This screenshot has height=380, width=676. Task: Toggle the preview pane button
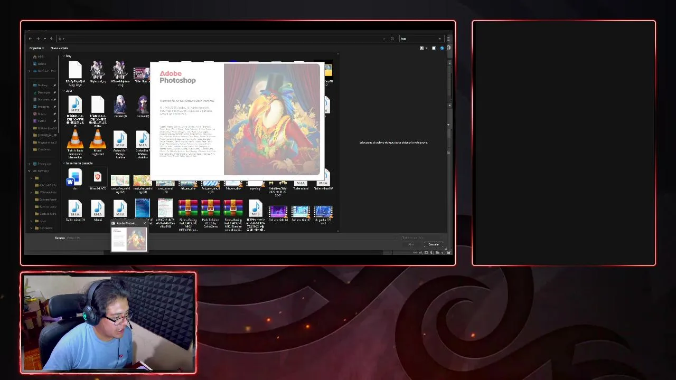coord(434,48)
